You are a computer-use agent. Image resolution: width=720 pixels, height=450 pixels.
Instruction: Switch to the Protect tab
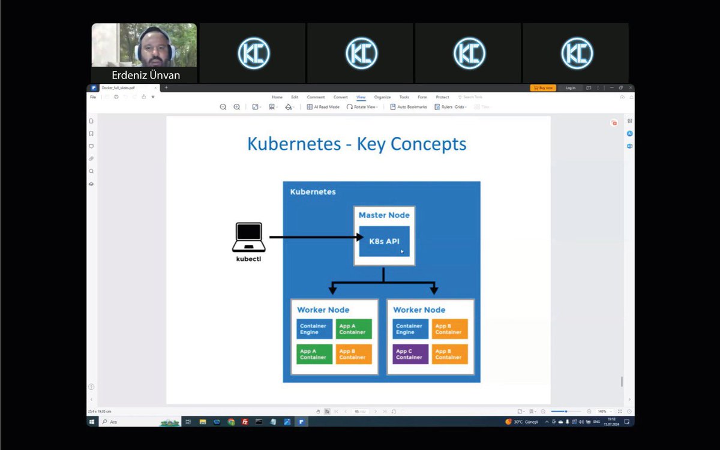(442, 97)
